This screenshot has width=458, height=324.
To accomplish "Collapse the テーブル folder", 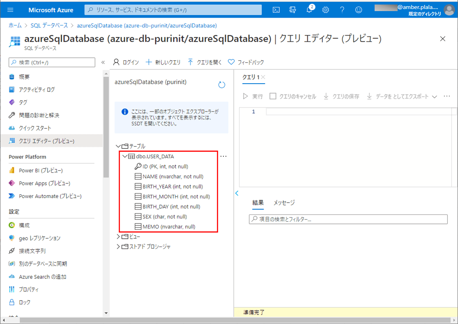I will 118,146.
